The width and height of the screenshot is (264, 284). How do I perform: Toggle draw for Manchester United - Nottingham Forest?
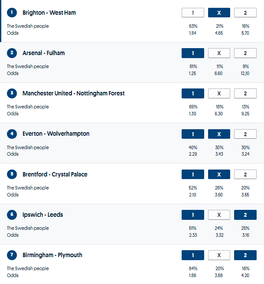tap(219, 93)
